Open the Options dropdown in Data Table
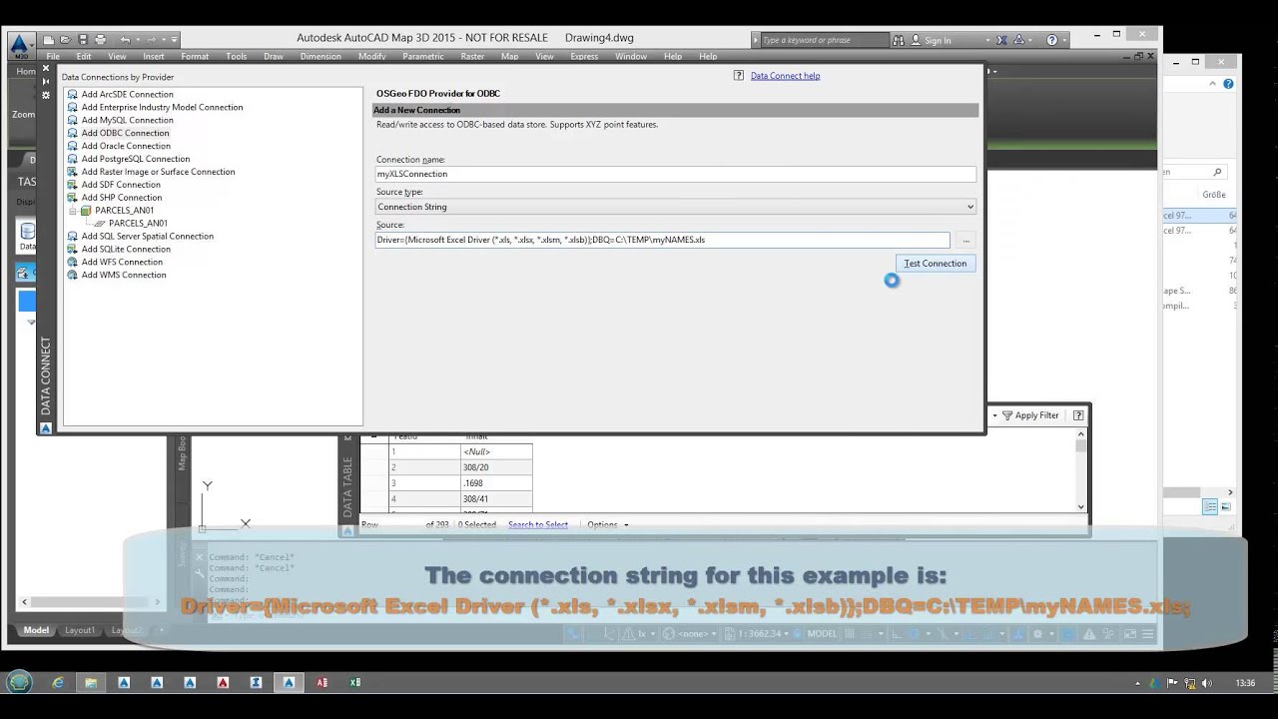This screenshot has width=1278, height=719. click(x=608, y=525)
